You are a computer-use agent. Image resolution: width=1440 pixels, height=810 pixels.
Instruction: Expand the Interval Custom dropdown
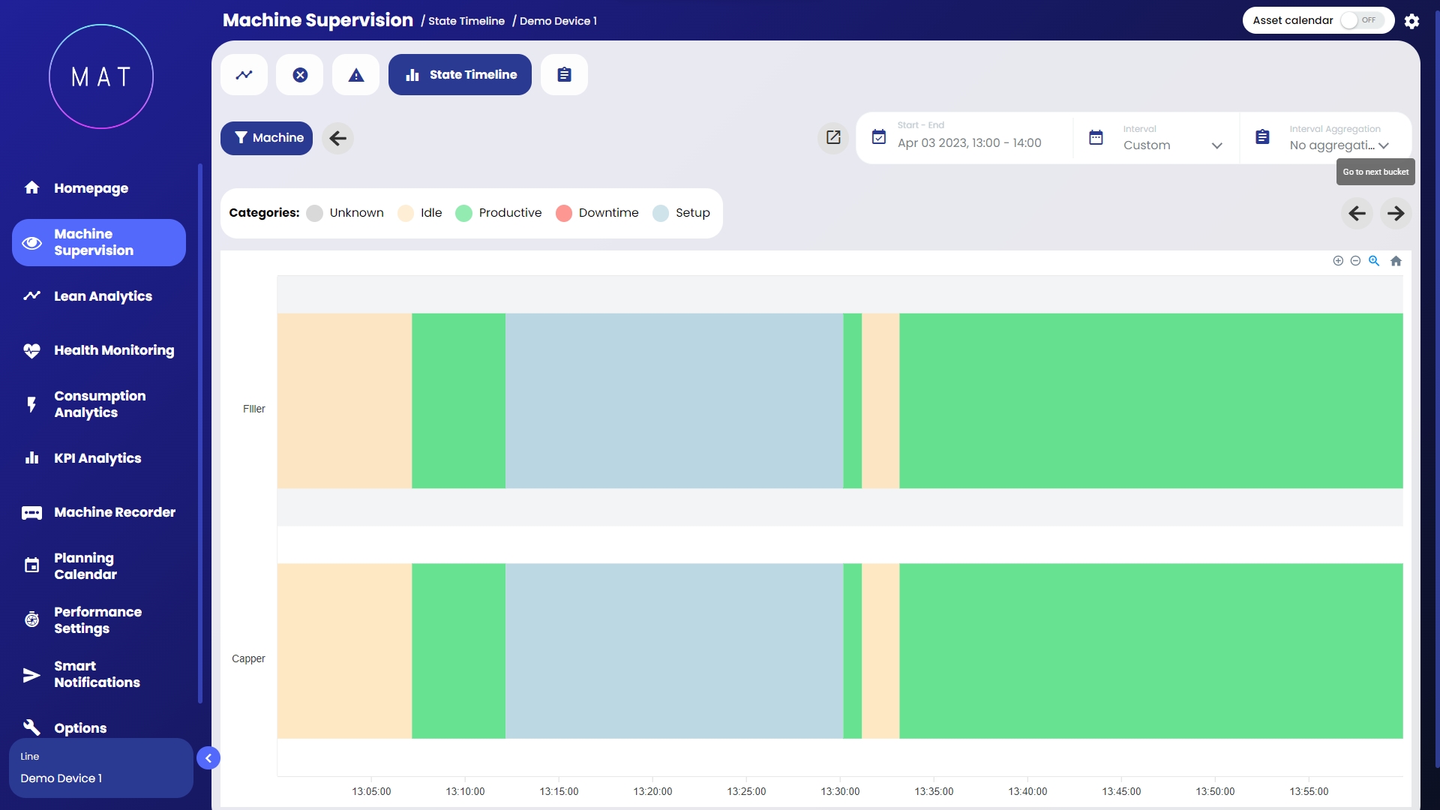[x=1172, y=145]
